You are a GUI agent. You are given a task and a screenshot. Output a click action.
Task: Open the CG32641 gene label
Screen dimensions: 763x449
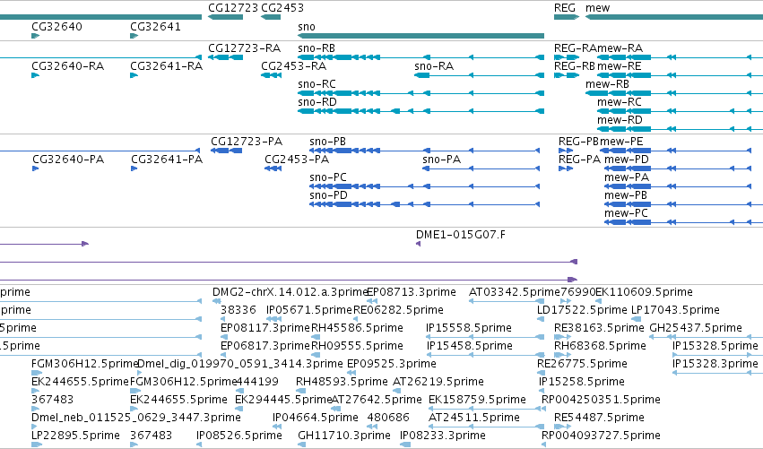tap(155, 27)
